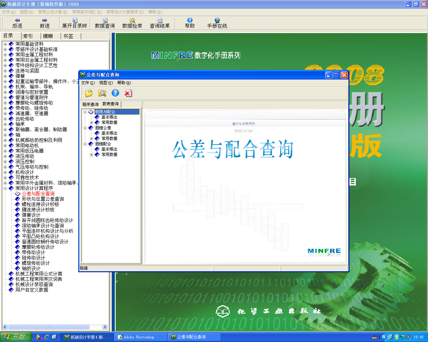
Task: Open the 视图(V) menu in 公差与配合查询 window
Action: 106,83
